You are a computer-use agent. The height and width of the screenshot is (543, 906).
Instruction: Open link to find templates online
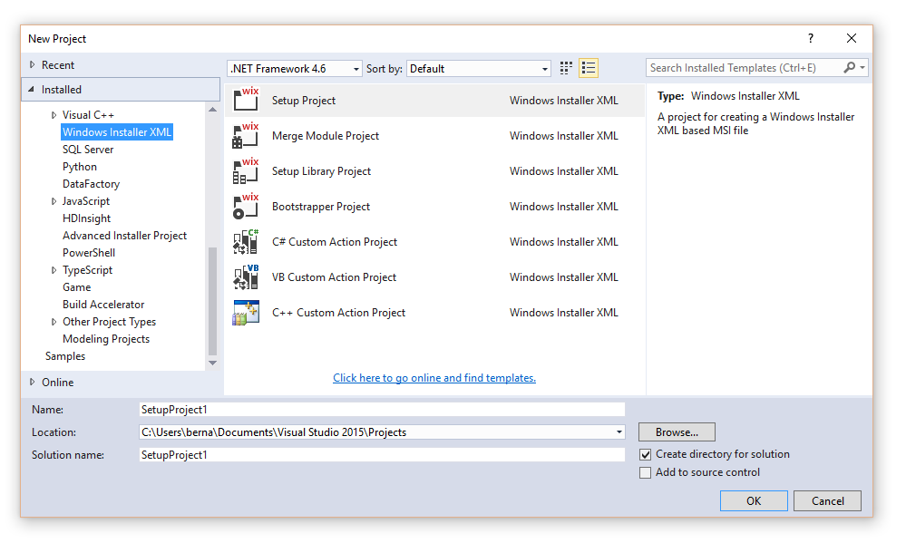[x=434, y=378]
